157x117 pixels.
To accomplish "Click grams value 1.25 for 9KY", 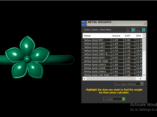I will click(x=115, y=40).
